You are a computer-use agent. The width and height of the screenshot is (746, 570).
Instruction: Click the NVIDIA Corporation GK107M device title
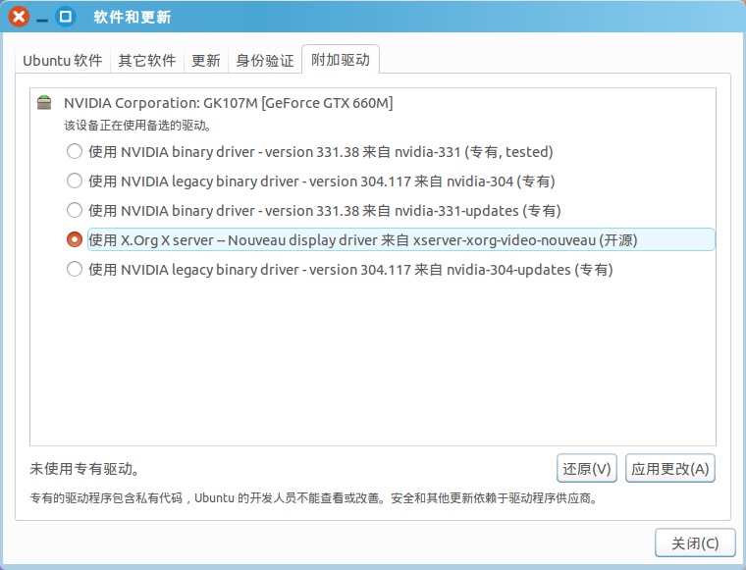(x=229, y=103)
